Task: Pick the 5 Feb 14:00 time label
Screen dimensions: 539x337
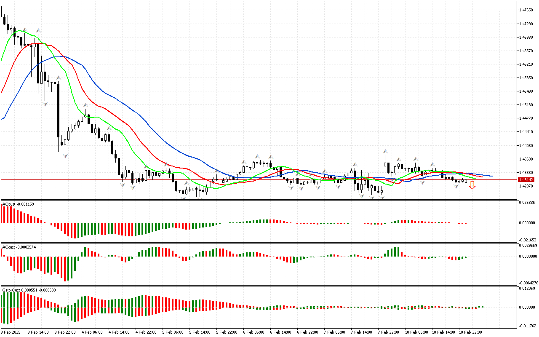Action: click(x=200, y=332)
